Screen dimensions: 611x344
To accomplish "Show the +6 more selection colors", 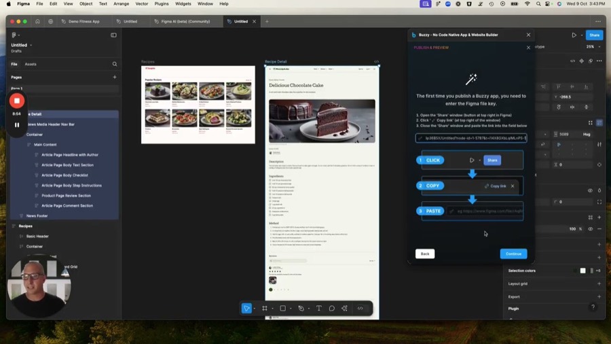I will click(598, 271).
